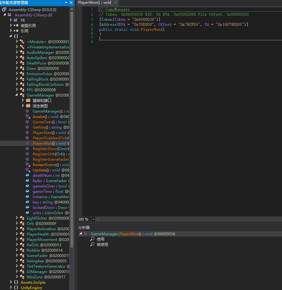282x290 pixels.
Task: Click the magnifier icon beside 使用
Action: tap(92, 239)
